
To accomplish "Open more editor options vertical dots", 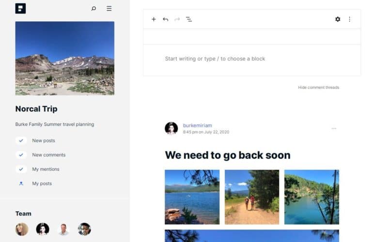I will tap(349, 19).
